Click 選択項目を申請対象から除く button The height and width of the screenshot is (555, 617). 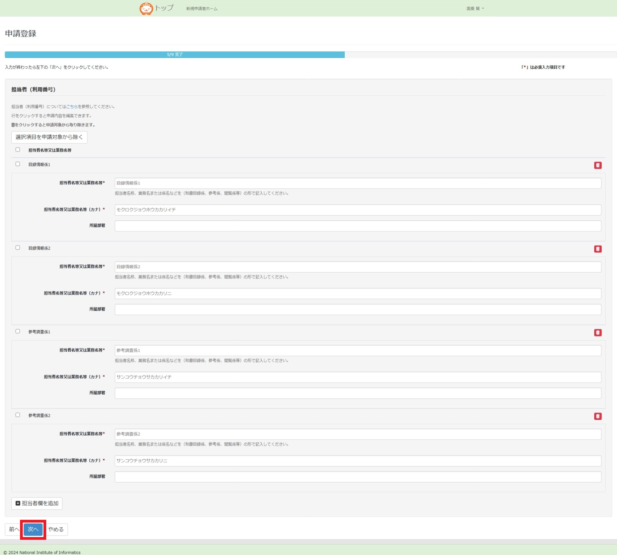pos(49,137)
